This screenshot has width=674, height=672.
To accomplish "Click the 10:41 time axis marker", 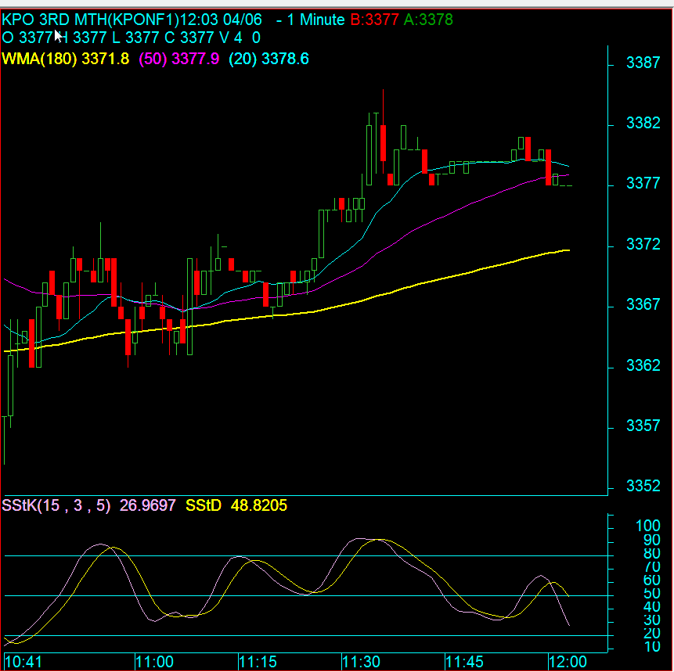I will [23, 662].
